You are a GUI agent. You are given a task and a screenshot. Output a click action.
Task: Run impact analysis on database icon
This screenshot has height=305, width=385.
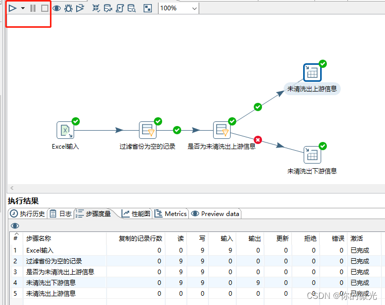click(x=108, y=8)
